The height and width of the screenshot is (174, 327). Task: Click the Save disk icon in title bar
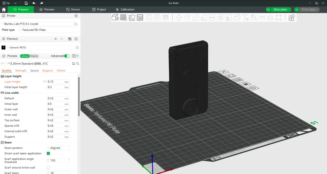(x=26, y=3)
